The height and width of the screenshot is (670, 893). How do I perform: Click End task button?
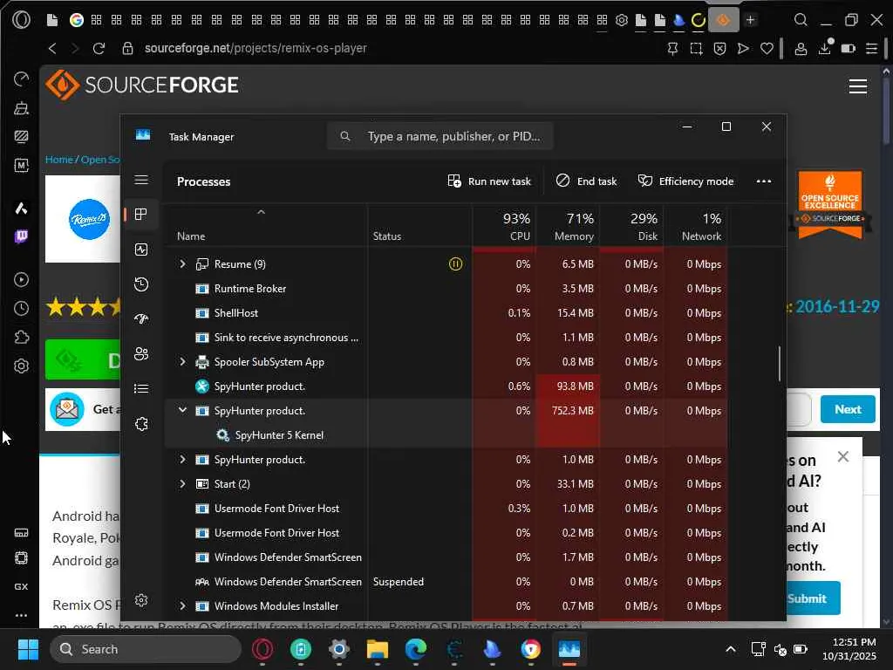[x=586, y=181]
